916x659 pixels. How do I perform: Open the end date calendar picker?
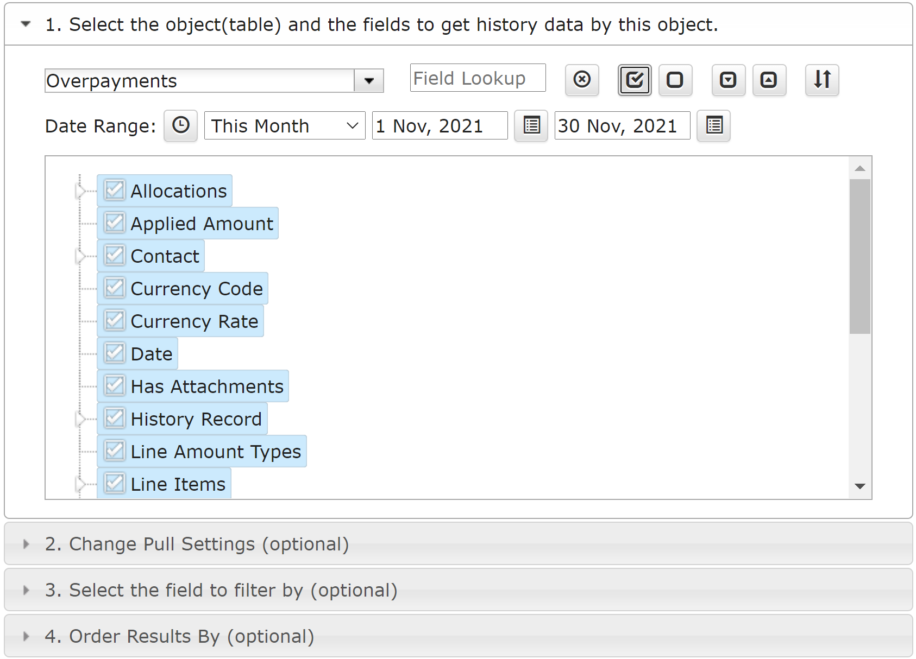[713, 126]
